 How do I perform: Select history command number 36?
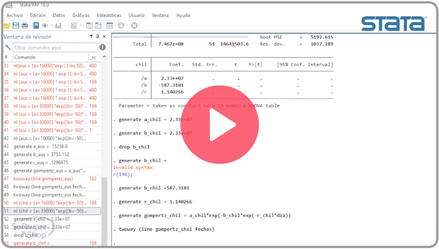tap(52, 90)
